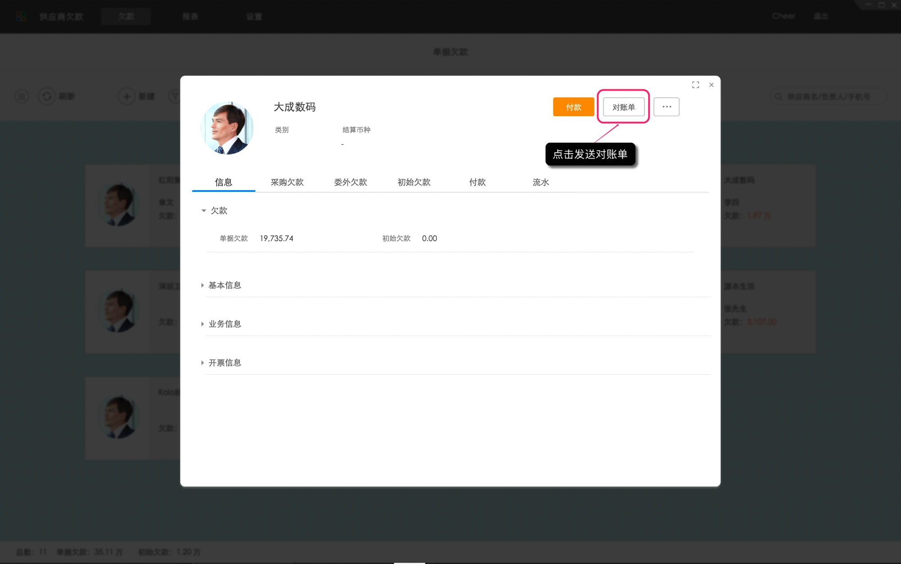
Task: Switch to the 流水 tab
Action: pyautogui.click(x=540, y=182)
